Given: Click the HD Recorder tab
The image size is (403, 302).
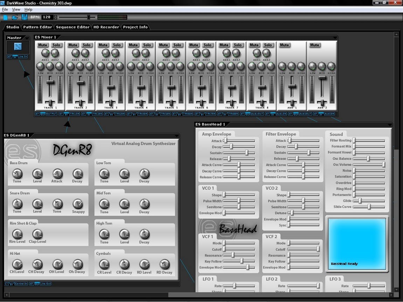Looking at the screenshot, I should (x=106, y=27).
